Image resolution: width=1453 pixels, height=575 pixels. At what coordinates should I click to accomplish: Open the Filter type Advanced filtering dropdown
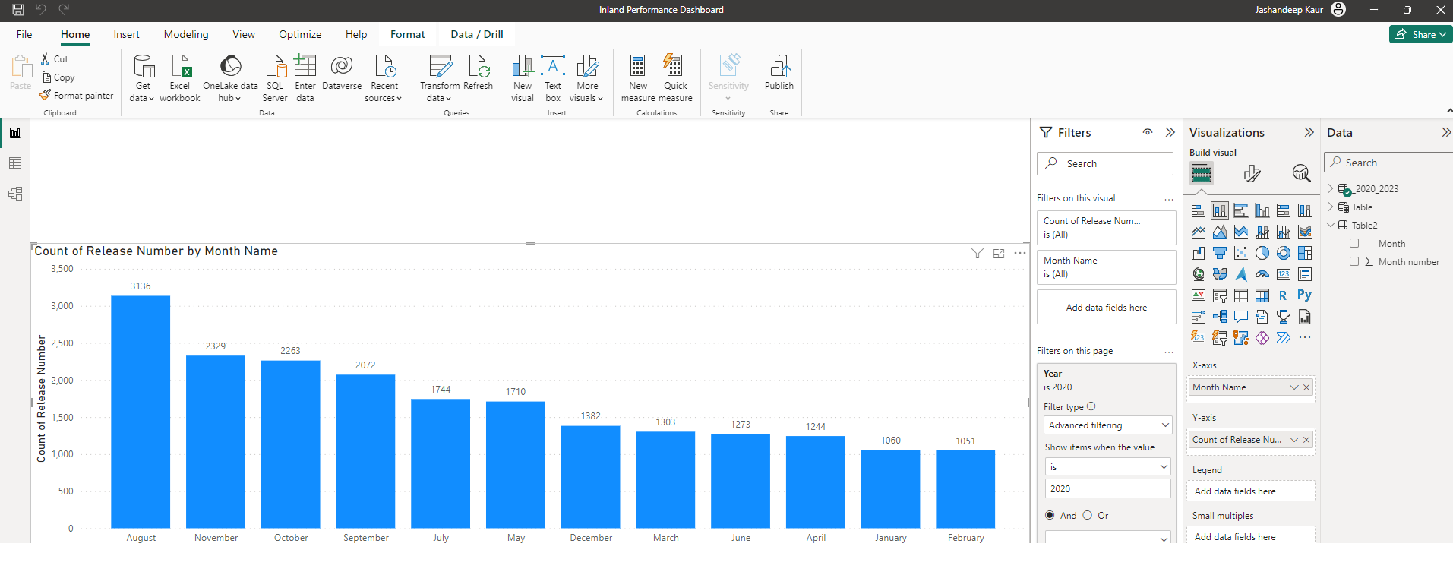click(x=1108, y=425)
